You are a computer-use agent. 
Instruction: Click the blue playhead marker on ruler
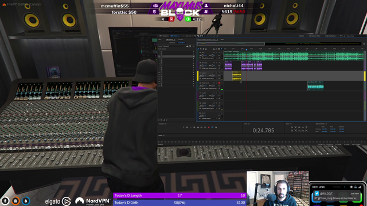tap(247, 50)
